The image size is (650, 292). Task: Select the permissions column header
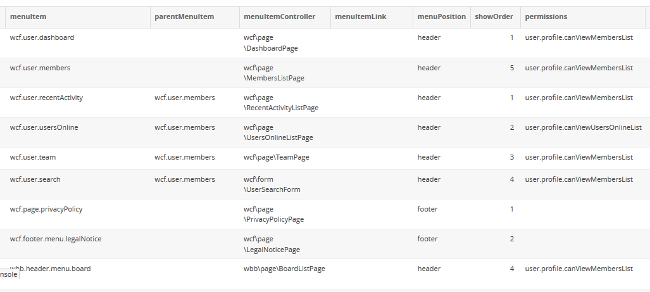tap(546, 16)
